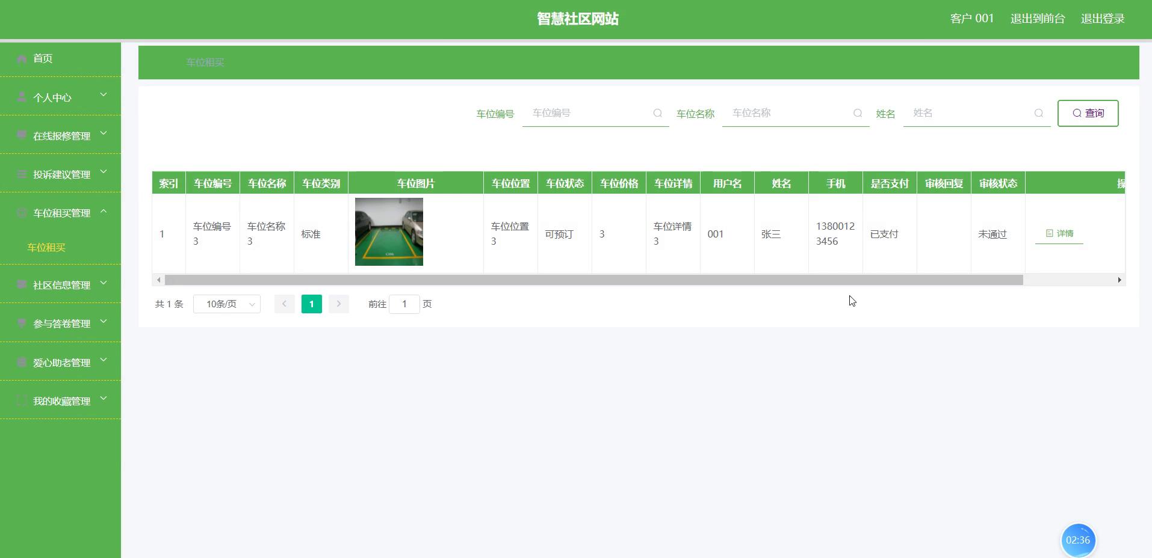The height and width of the screenshot is (558, 1152).
Task: Click the table's horizontal scrollbar right arrow
Action: pyautogui.click(x=1119, y=280)
